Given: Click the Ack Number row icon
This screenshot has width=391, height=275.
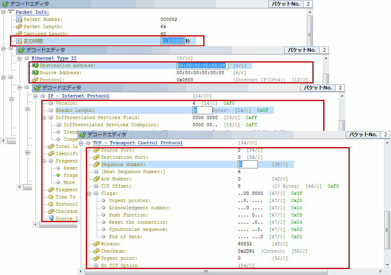Looking at the screenshot, I should [96, 179].
